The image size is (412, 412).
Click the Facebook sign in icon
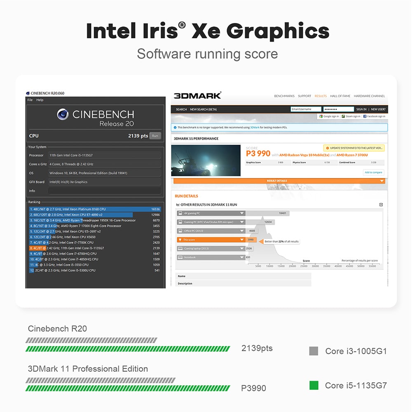pyautogui.click(x=364, y=117)
